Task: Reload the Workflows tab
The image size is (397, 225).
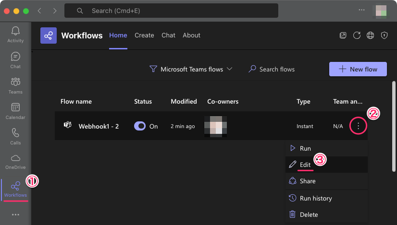Action: (x=357, y=36)
